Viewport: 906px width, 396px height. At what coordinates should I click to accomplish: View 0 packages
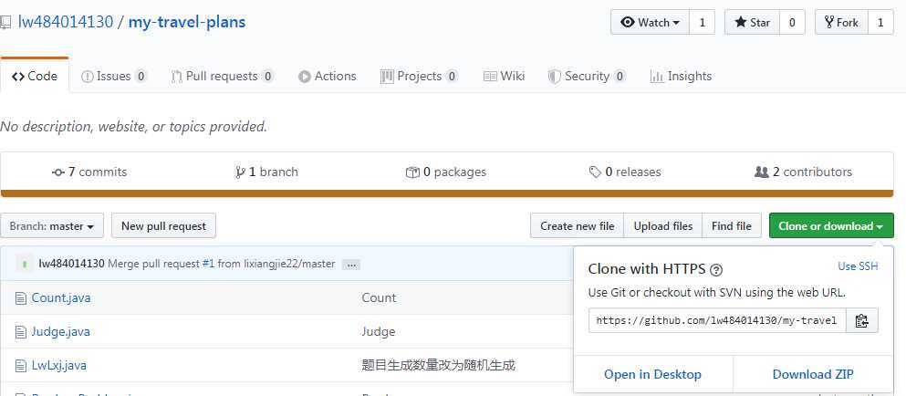coord(446,172)
